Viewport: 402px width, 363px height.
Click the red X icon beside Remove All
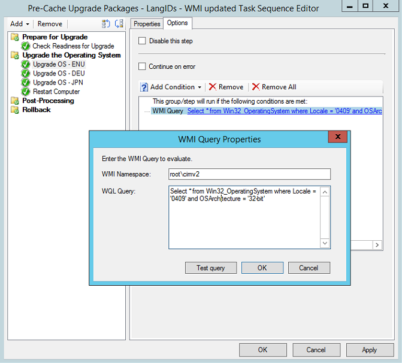pyautogui.click(x=256, y=87)
